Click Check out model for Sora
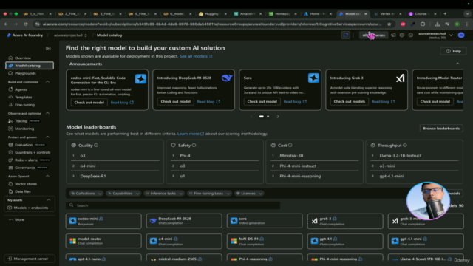The height and width of the screenshot is (266, 473). (x=262, y=102)
